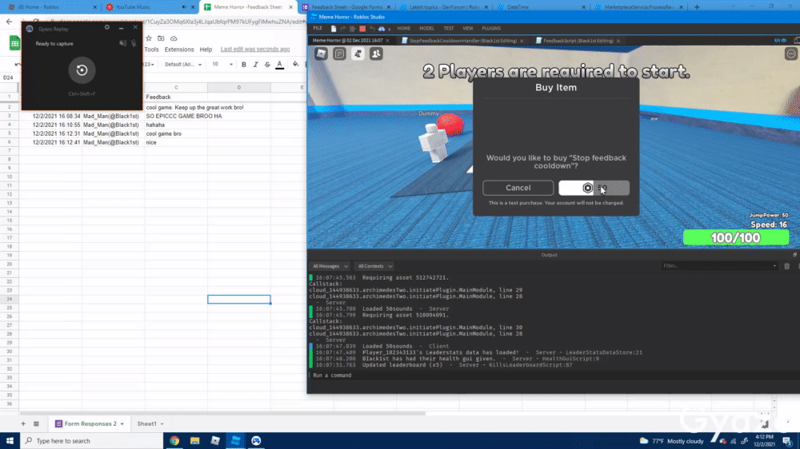The width and height of the screenshot is (800, 449).
Task: Open File Explorer from the taskbar
Action: click(x=195, y=441)
